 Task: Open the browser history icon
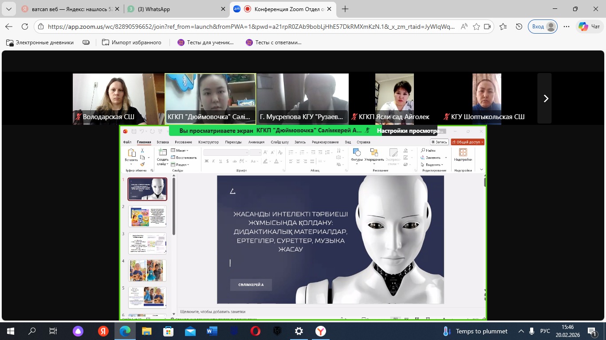519,27
